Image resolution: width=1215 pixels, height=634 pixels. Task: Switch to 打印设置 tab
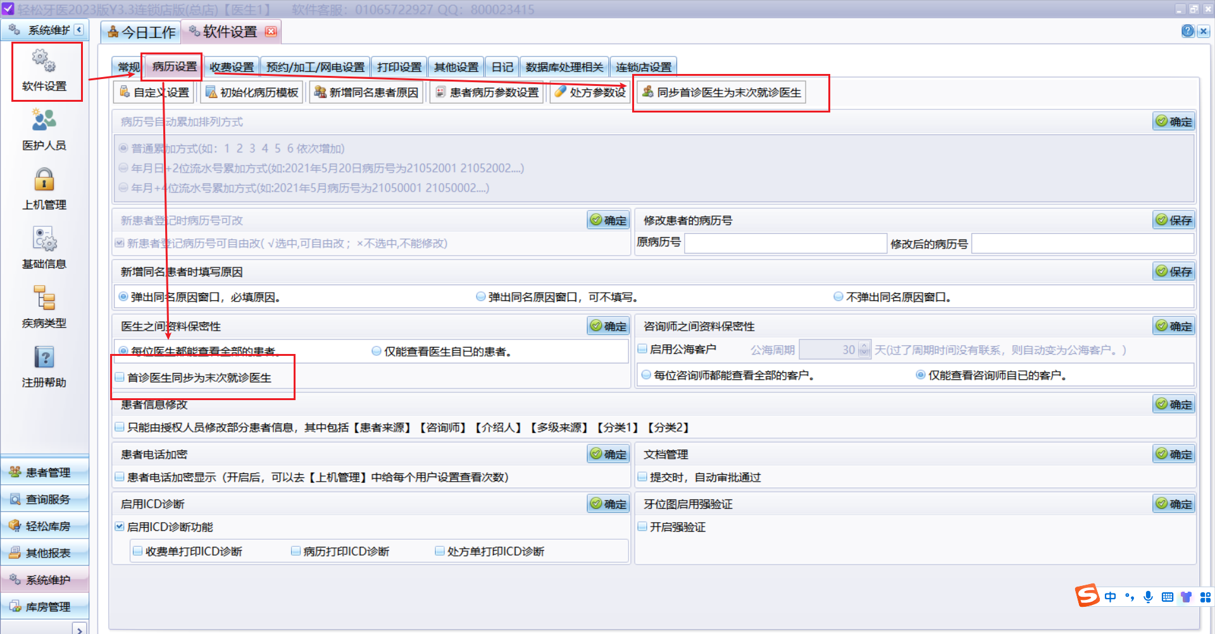(x=399, y=67)
